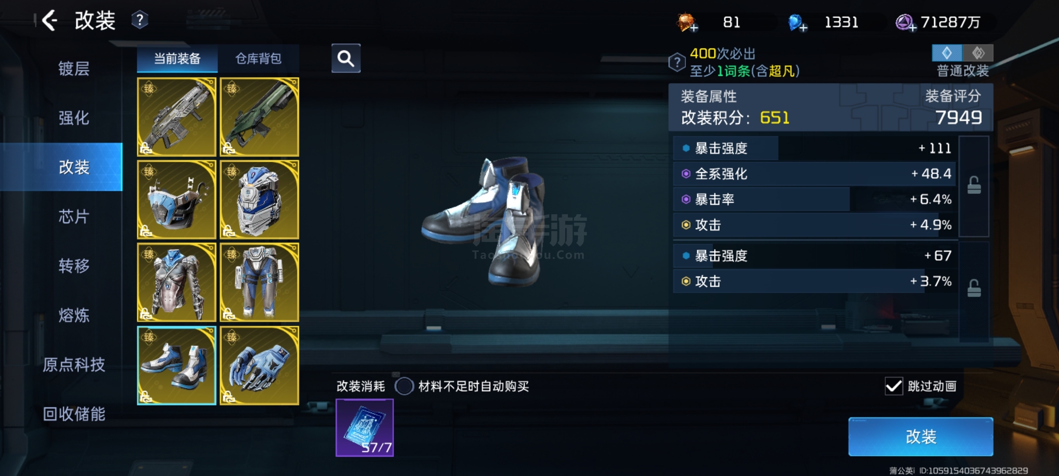
Task: Select the gloves equipment thumbnail
Action: coord(259,365)
